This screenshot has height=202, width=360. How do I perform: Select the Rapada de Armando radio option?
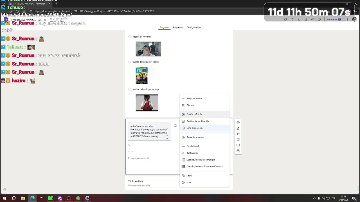[x=129, y=37]
